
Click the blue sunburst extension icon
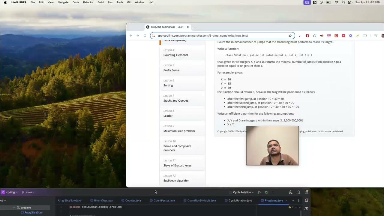[x=350, y=35]
